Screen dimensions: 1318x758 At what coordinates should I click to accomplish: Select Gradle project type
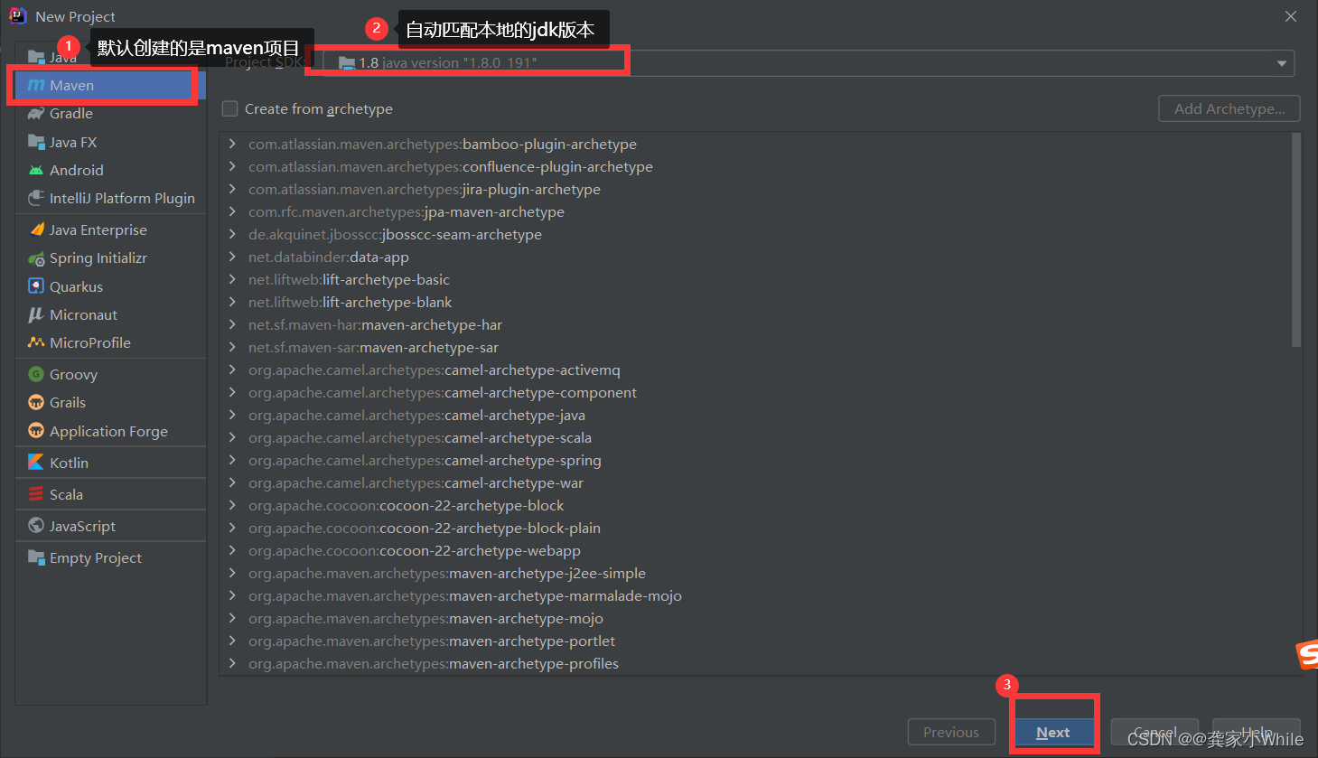coord(110,113)
